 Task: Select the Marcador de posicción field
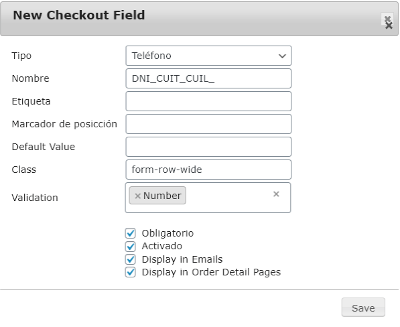point(208,124)
